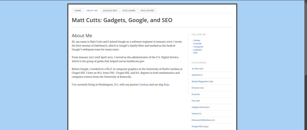
Task: Browse the 30 days category
Action: click(x=195, y=69)
